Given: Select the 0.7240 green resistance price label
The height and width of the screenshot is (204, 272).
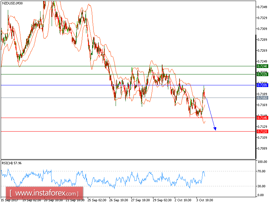Looking at the screenshot, I should click(x=263, y=67).
